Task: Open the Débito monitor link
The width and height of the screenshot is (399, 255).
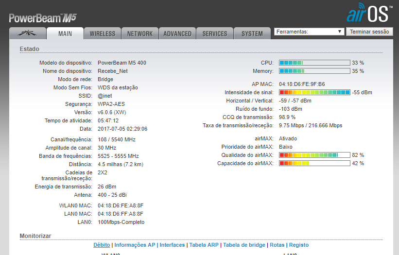Action: (102, 245)
